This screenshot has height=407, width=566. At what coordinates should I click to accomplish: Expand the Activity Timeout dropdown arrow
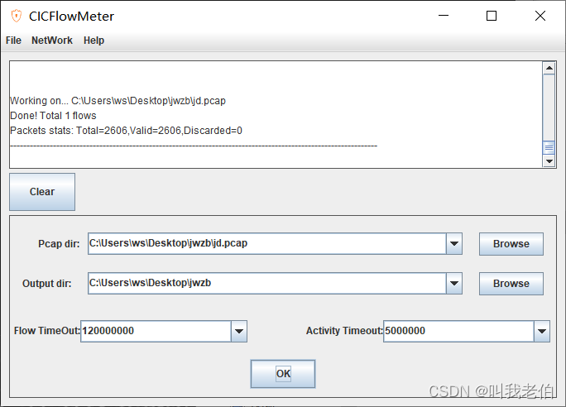tap(542, 331)
